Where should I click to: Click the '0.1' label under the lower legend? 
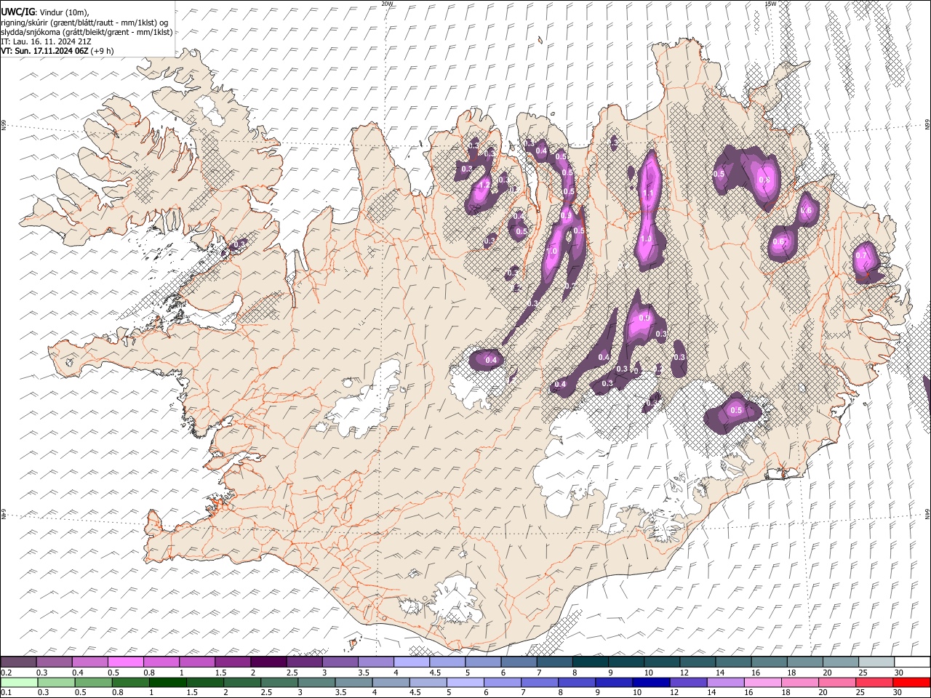[7, 693]
